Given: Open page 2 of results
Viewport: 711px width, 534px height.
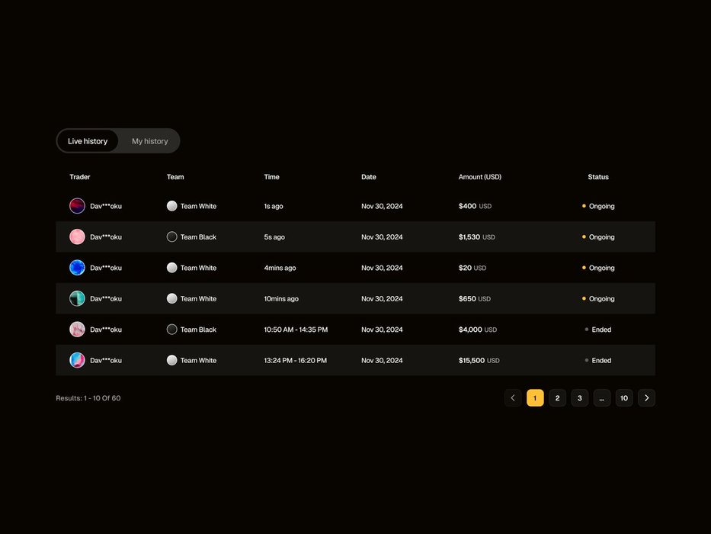Looking at the screenshot, I should click(557, 398).
